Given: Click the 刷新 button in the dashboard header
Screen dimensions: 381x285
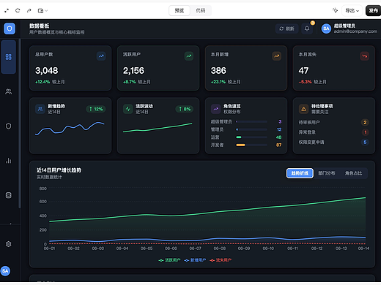Looking at the screenshot, I should [x=286, y=28].
